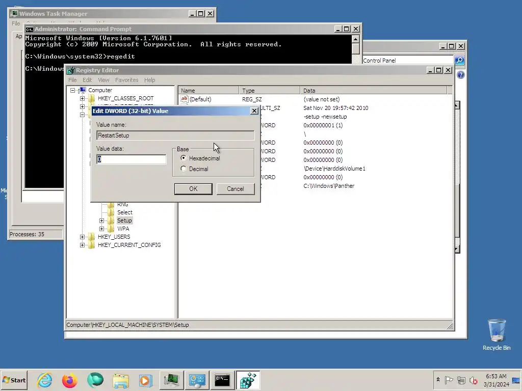Open Windows Explorer from taskbar
Image resolution: width=522 pixels, height=391 pixels.
(x=120, y=380)
